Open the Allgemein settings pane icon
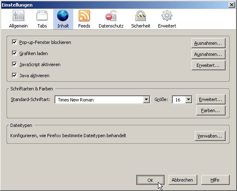The image size is (237, 191). [18, 16]
